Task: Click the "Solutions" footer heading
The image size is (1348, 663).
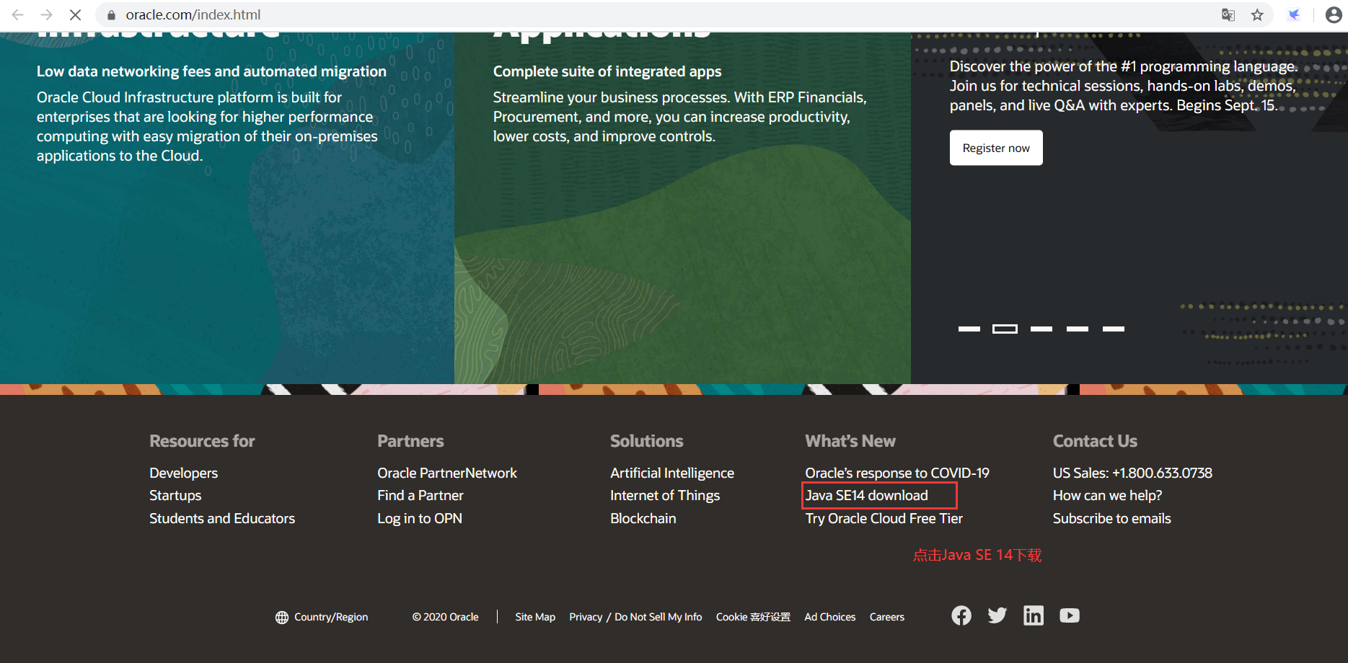Action: [x=647, y=441]
